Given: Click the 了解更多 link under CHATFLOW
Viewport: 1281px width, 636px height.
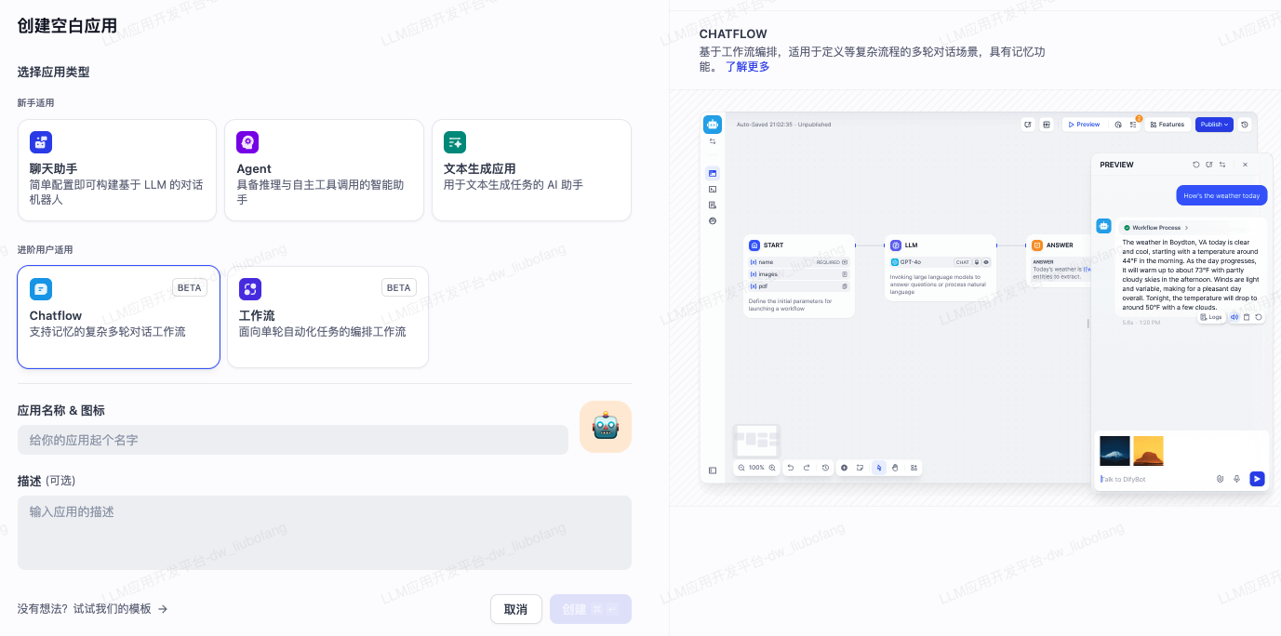Looking at the screenshot, I should tap(749, 66).
